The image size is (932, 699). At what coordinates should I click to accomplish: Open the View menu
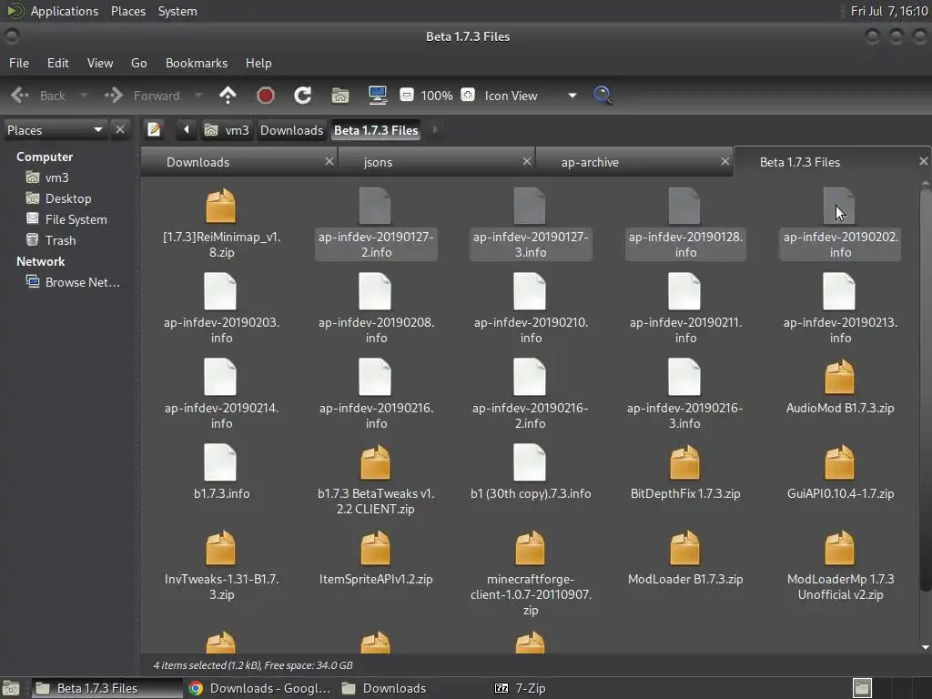[100, 63]
